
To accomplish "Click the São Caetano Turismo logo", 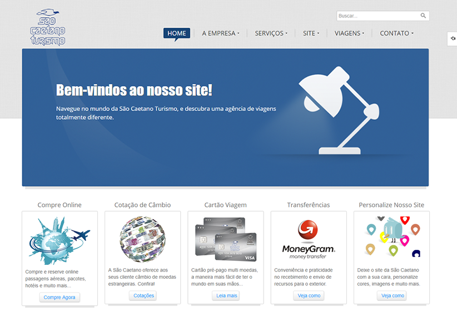I will 48,27.
